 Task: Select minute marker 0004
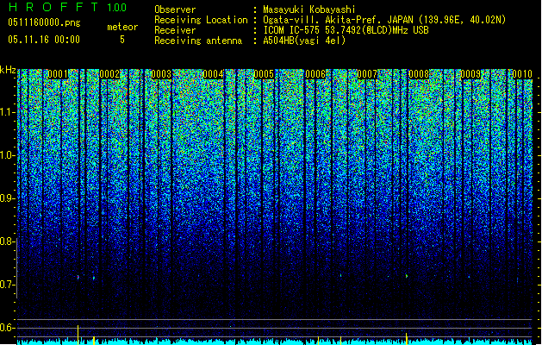pos(213,74)
